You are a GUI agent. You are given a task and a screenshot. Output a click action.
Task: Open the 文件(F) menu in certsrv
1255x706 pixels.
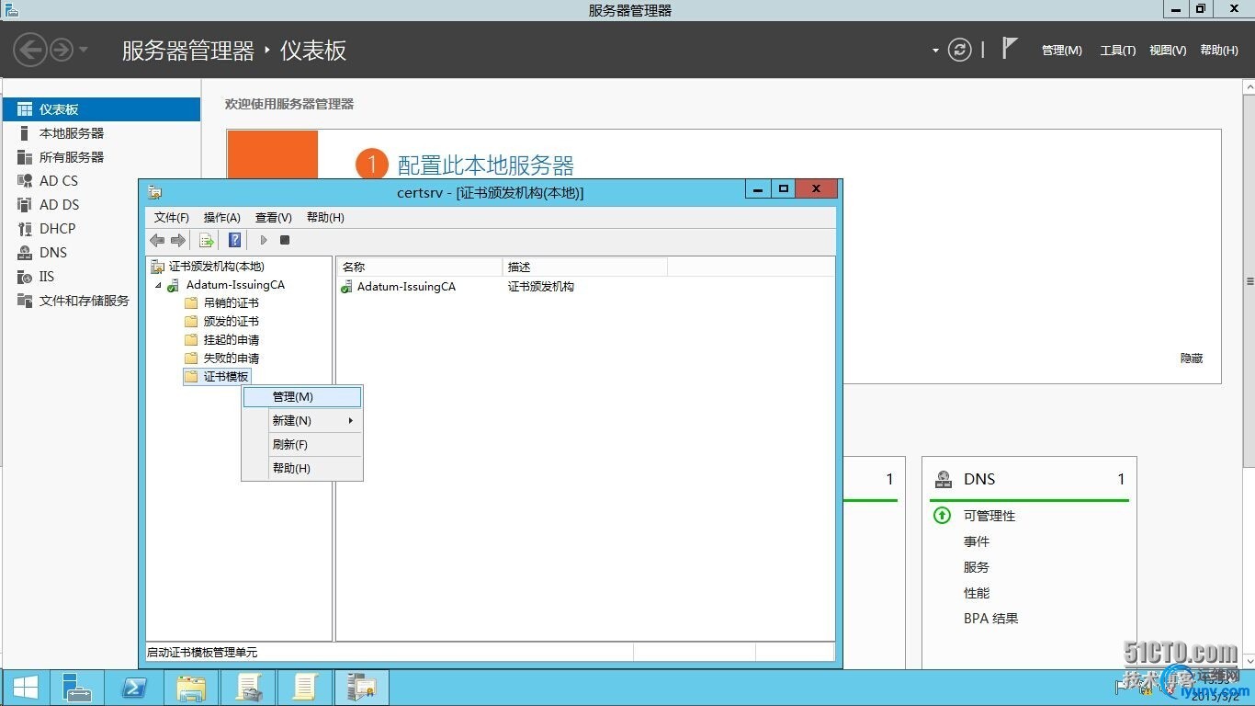(x=172, y=218)
